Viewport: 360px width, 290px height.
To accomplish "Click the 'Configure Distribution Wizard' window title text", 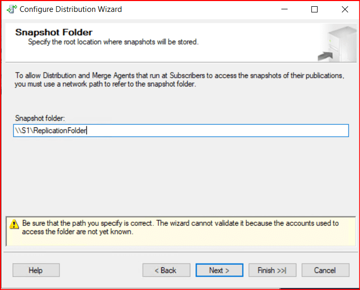I will point(71,9).
